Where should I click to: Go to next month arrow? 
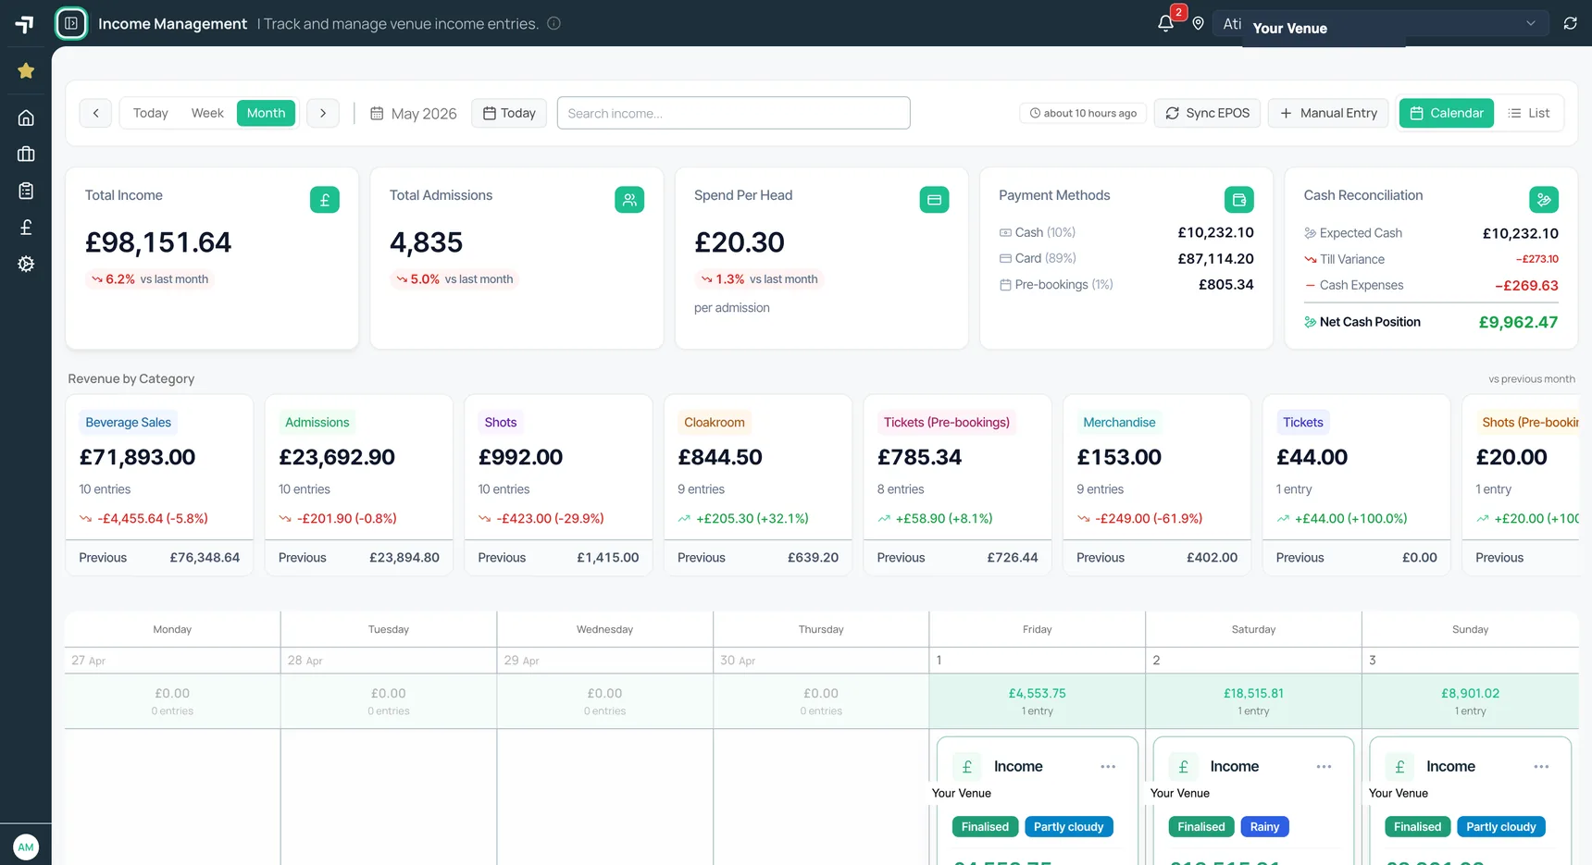323,113
